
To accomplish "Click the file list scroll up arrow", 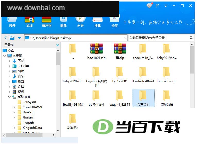I will click(192, 44).
